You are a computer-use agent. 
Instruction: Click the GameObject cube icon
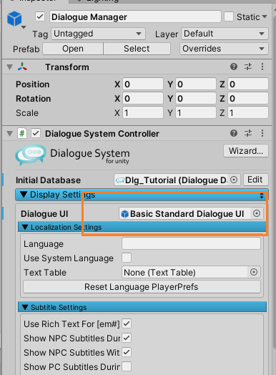14,19
